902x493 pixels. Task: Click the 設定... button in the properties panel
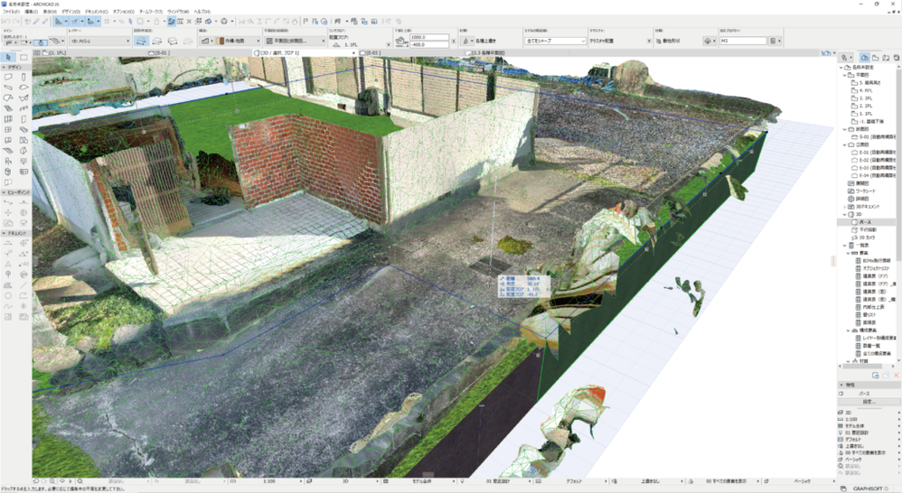(869, 402)
